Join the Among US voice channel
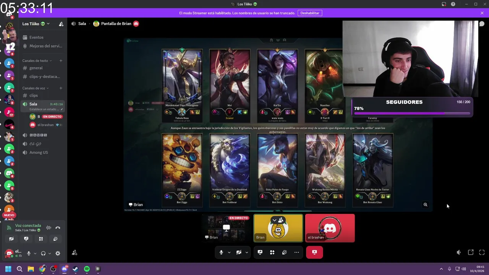This screenshot has height=275, width=489. point(42,152)
